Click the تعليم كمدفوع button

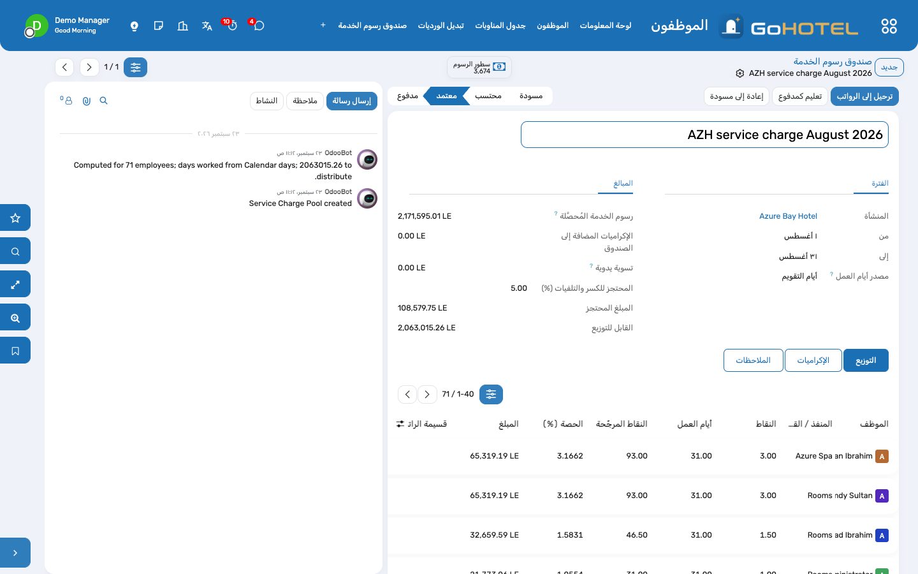pyautogui.click(x=800, y=96)
